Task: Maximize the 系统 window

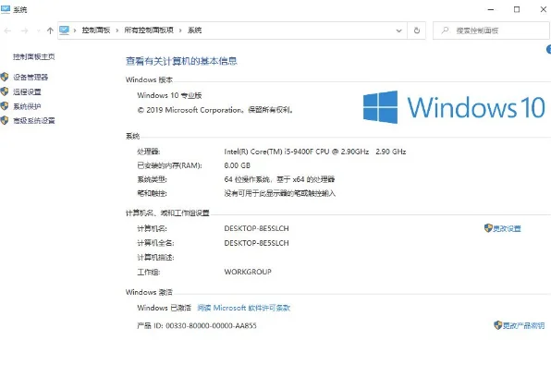Action: coord(517,9)
